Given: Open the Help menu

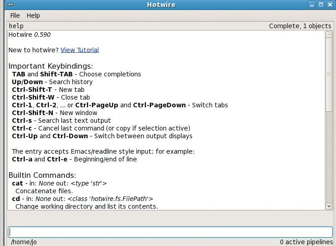Looking at the screenshot, I should [x=33, y=15].
